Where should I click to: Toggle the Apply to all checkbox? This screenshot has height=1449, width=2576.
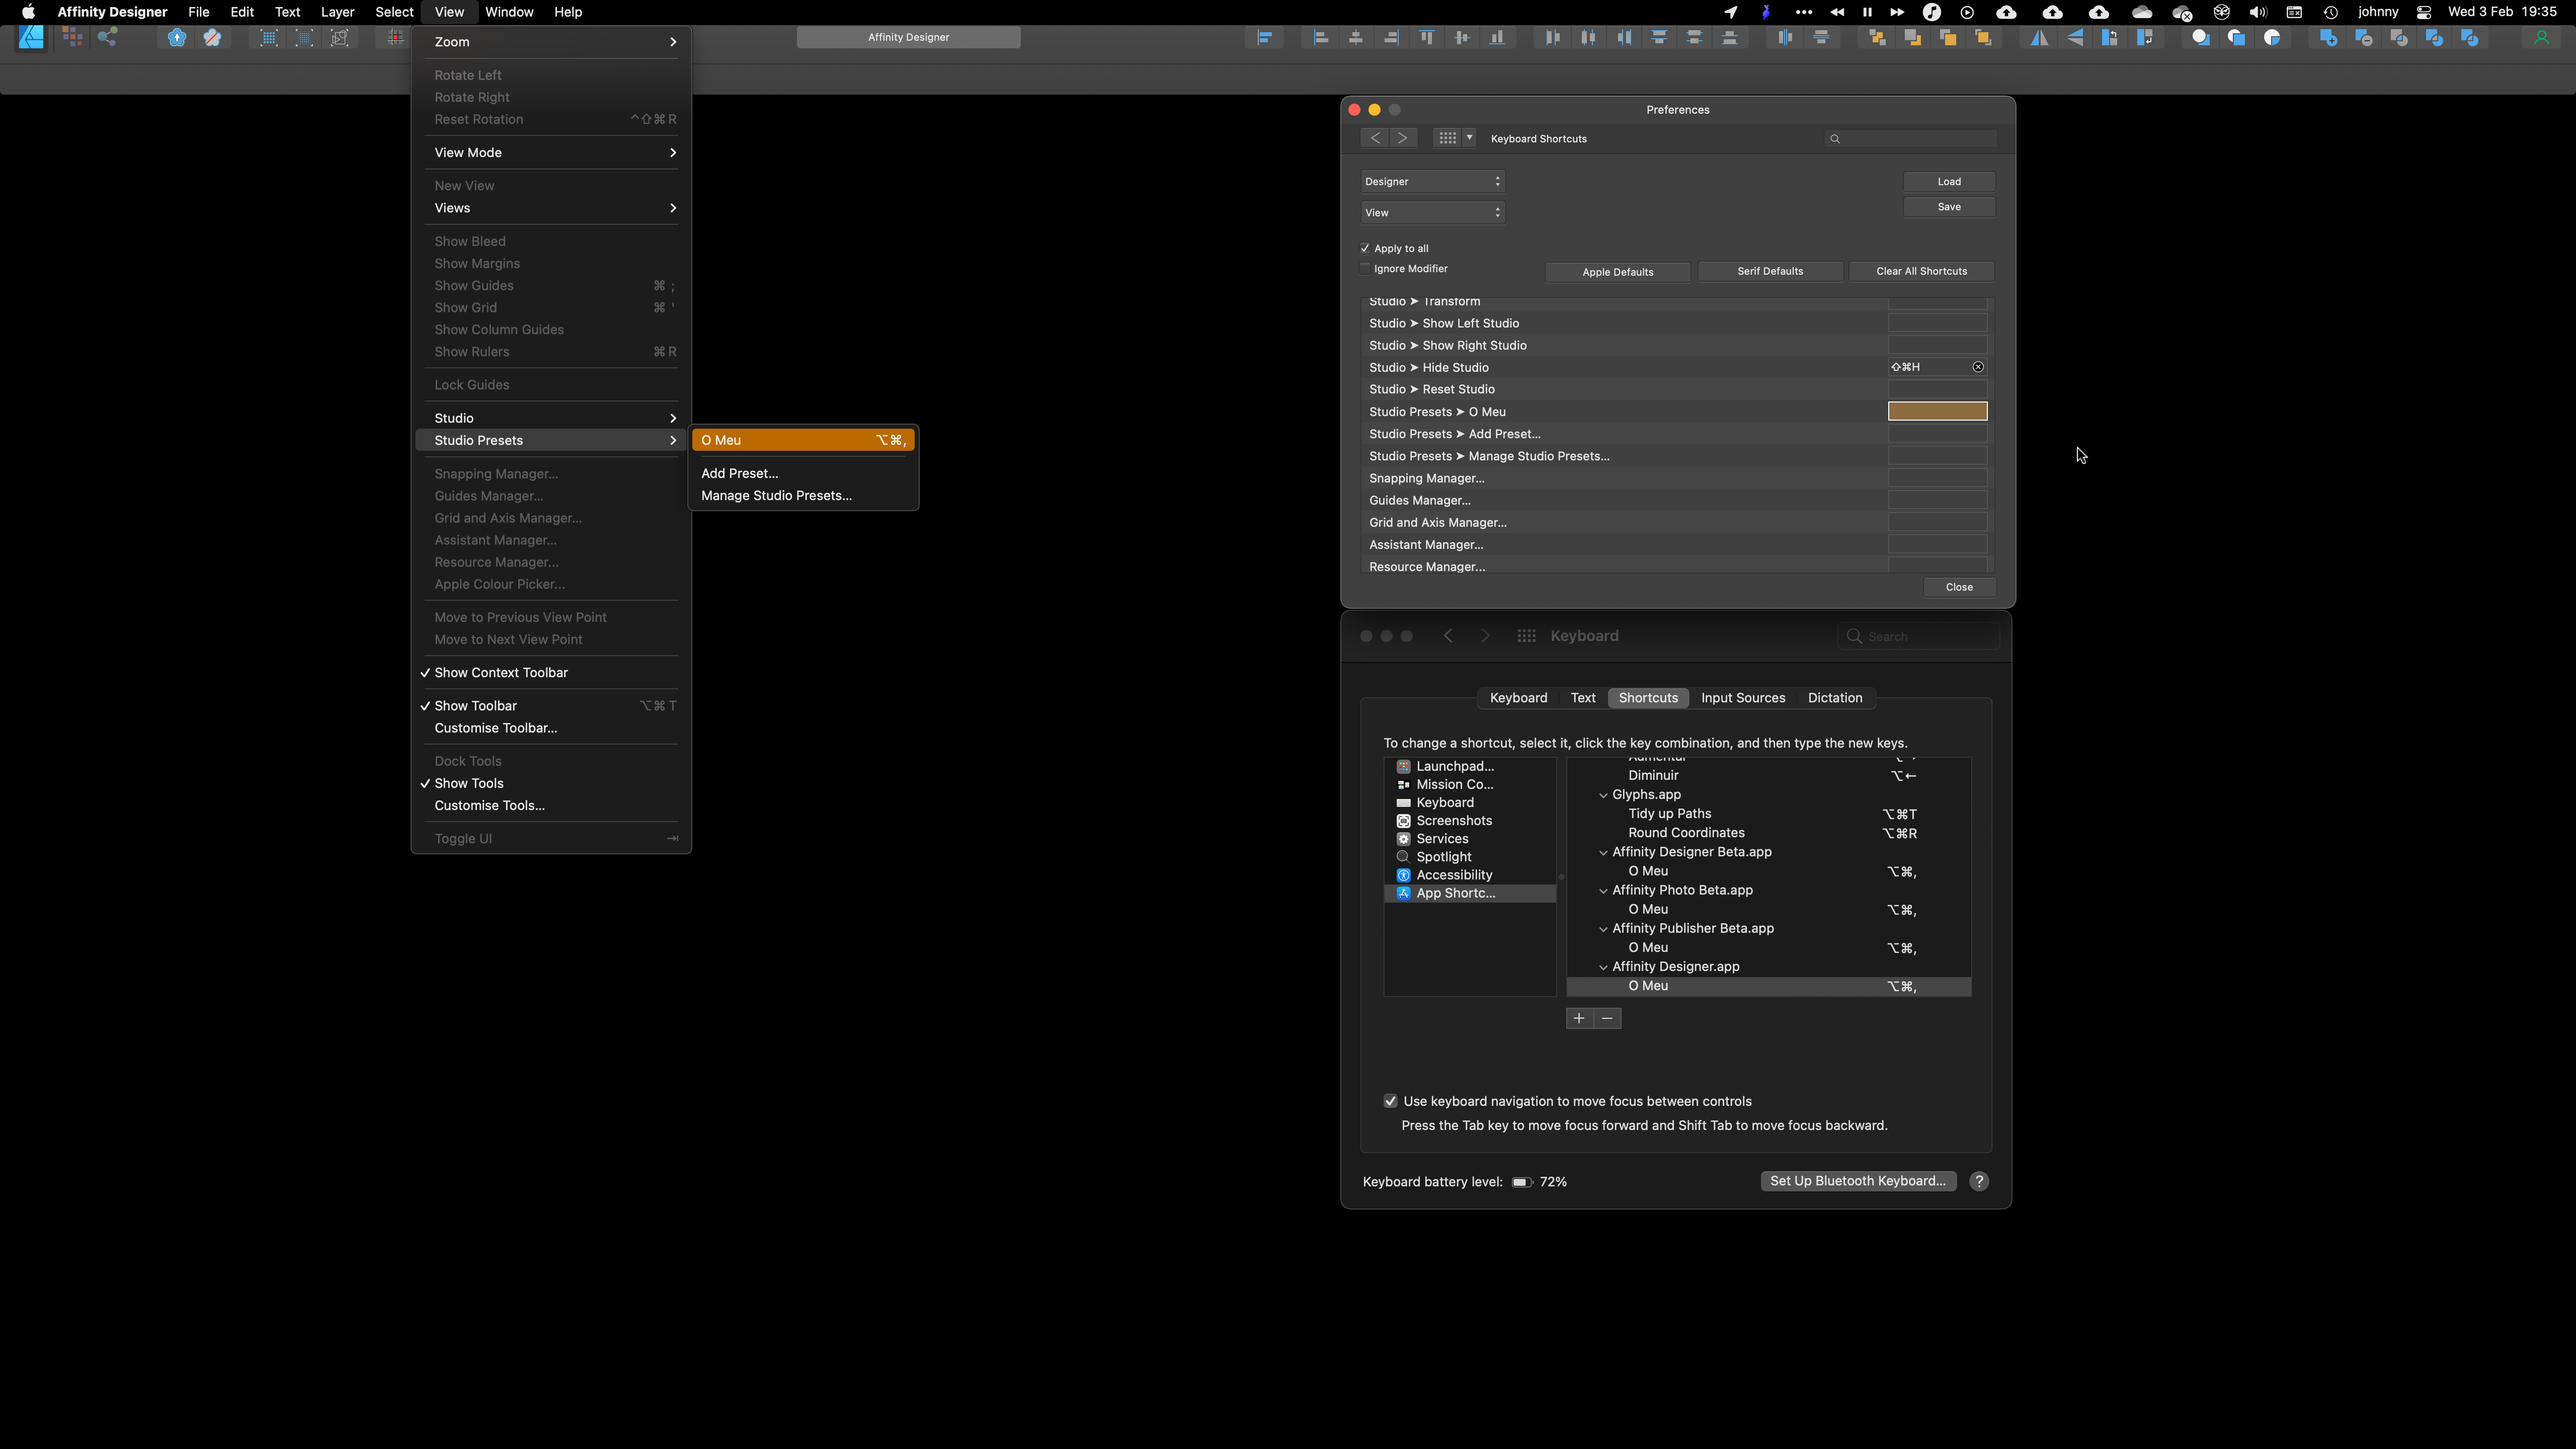click(1365, 248)
